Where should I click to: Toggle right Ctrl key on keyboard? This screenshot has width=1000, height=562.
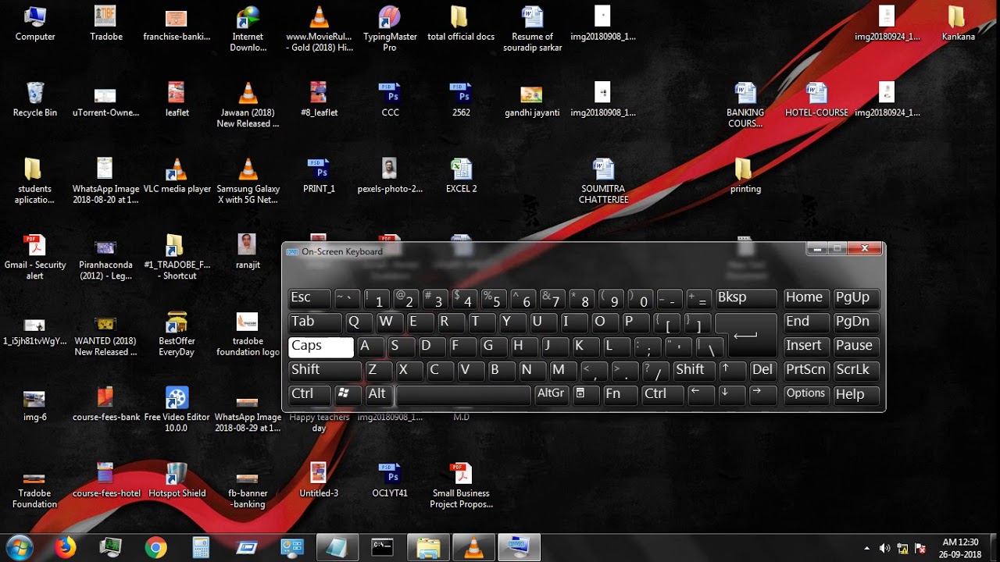[662, 395]
